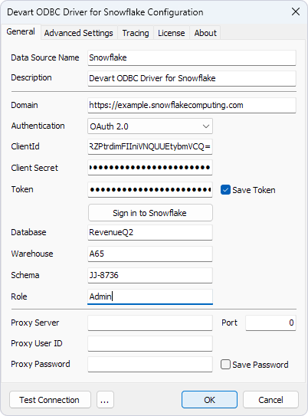Close the Snowflake configuration dialog
The image size is (308, 416).
click(296, 12)
